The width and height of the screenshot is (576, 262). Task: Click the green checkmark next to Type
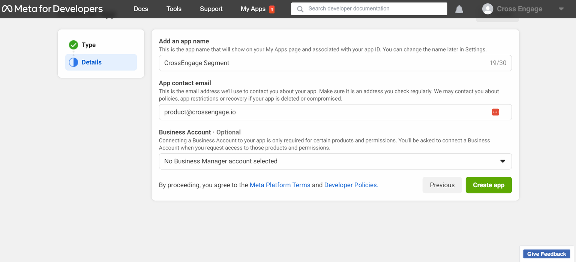(73, 45)
